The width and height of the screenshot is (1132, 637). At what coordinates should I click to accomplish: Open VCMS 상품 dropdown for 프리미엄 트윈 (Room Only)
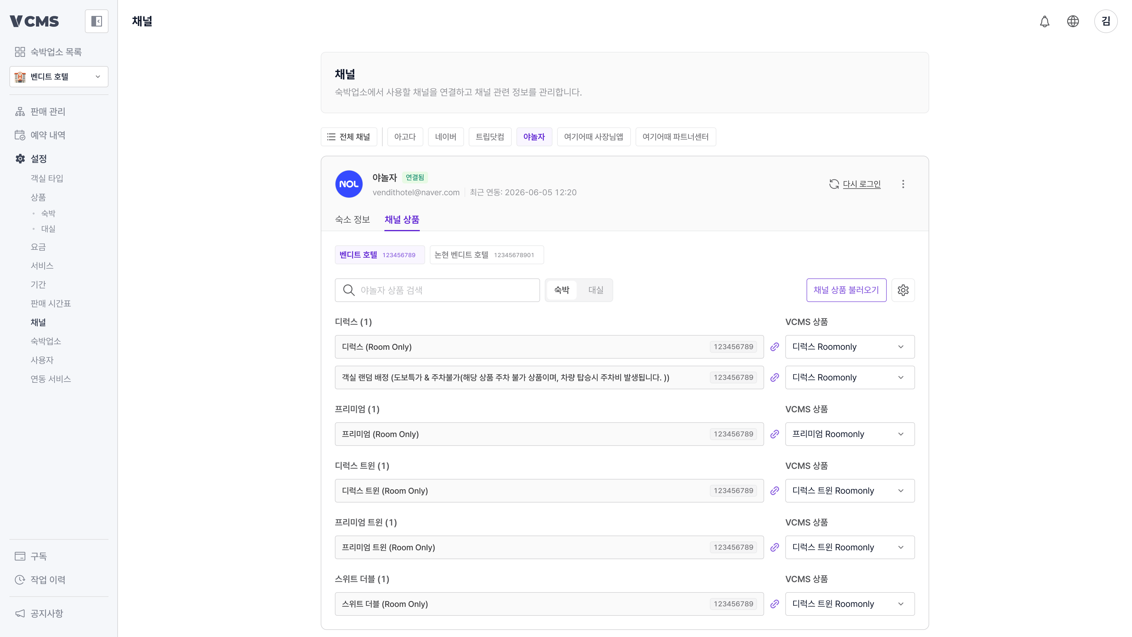tap(849, 547)
